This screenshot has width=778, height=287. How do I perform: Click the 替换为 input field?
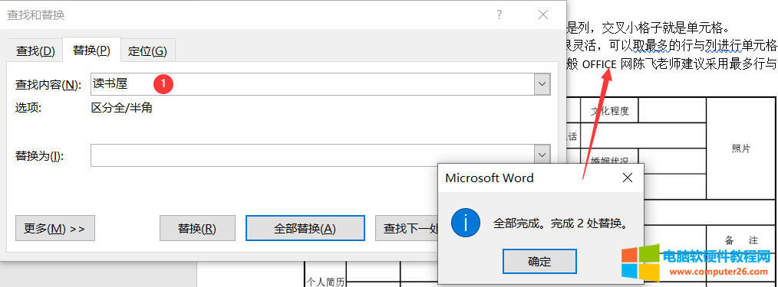tap(312, 155)
